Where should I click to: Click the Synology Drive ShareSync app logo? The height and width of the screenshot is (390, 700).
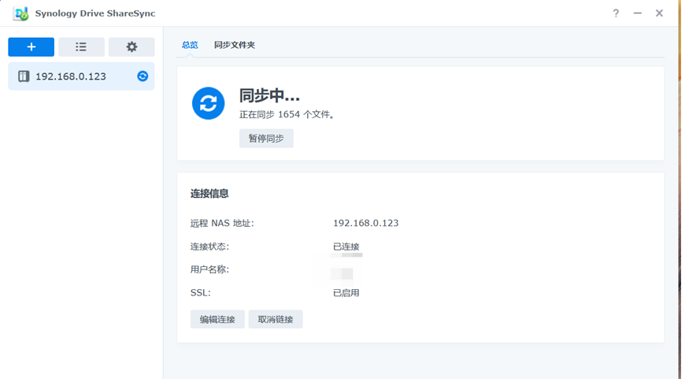20,13
